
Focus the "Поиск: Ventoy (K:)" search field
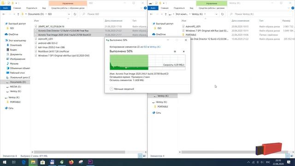tap(260, 14)
